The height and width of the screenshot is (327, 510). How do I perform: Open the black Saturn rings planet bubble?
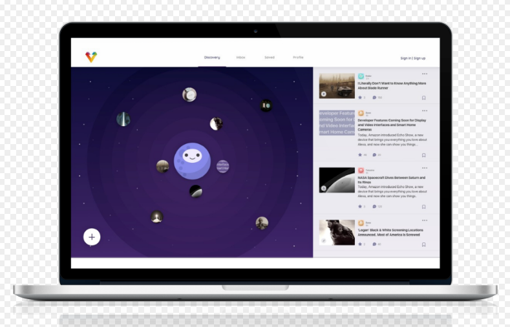pyautogui.click(x=196, y=191)
